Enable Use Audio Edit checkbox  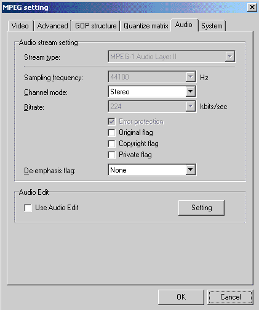28,208
